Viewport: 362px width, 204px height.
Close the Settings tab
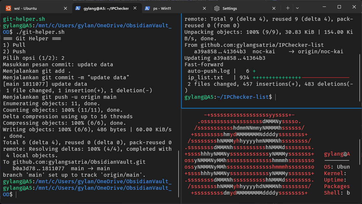coord(274,8)
